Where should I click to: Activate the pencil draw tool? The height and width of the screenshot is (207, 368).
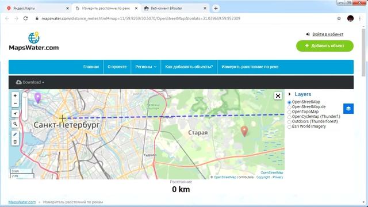pyautogui.click(x=15, y=134)
